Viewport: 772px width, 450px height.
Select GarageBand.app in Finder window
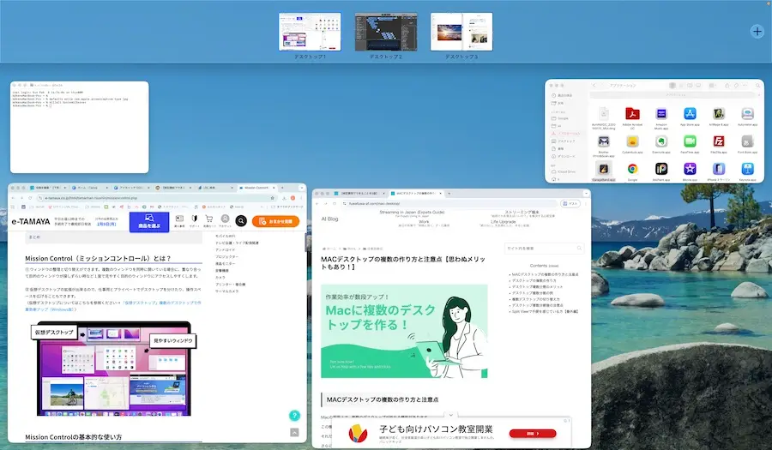tap(604, 169)
